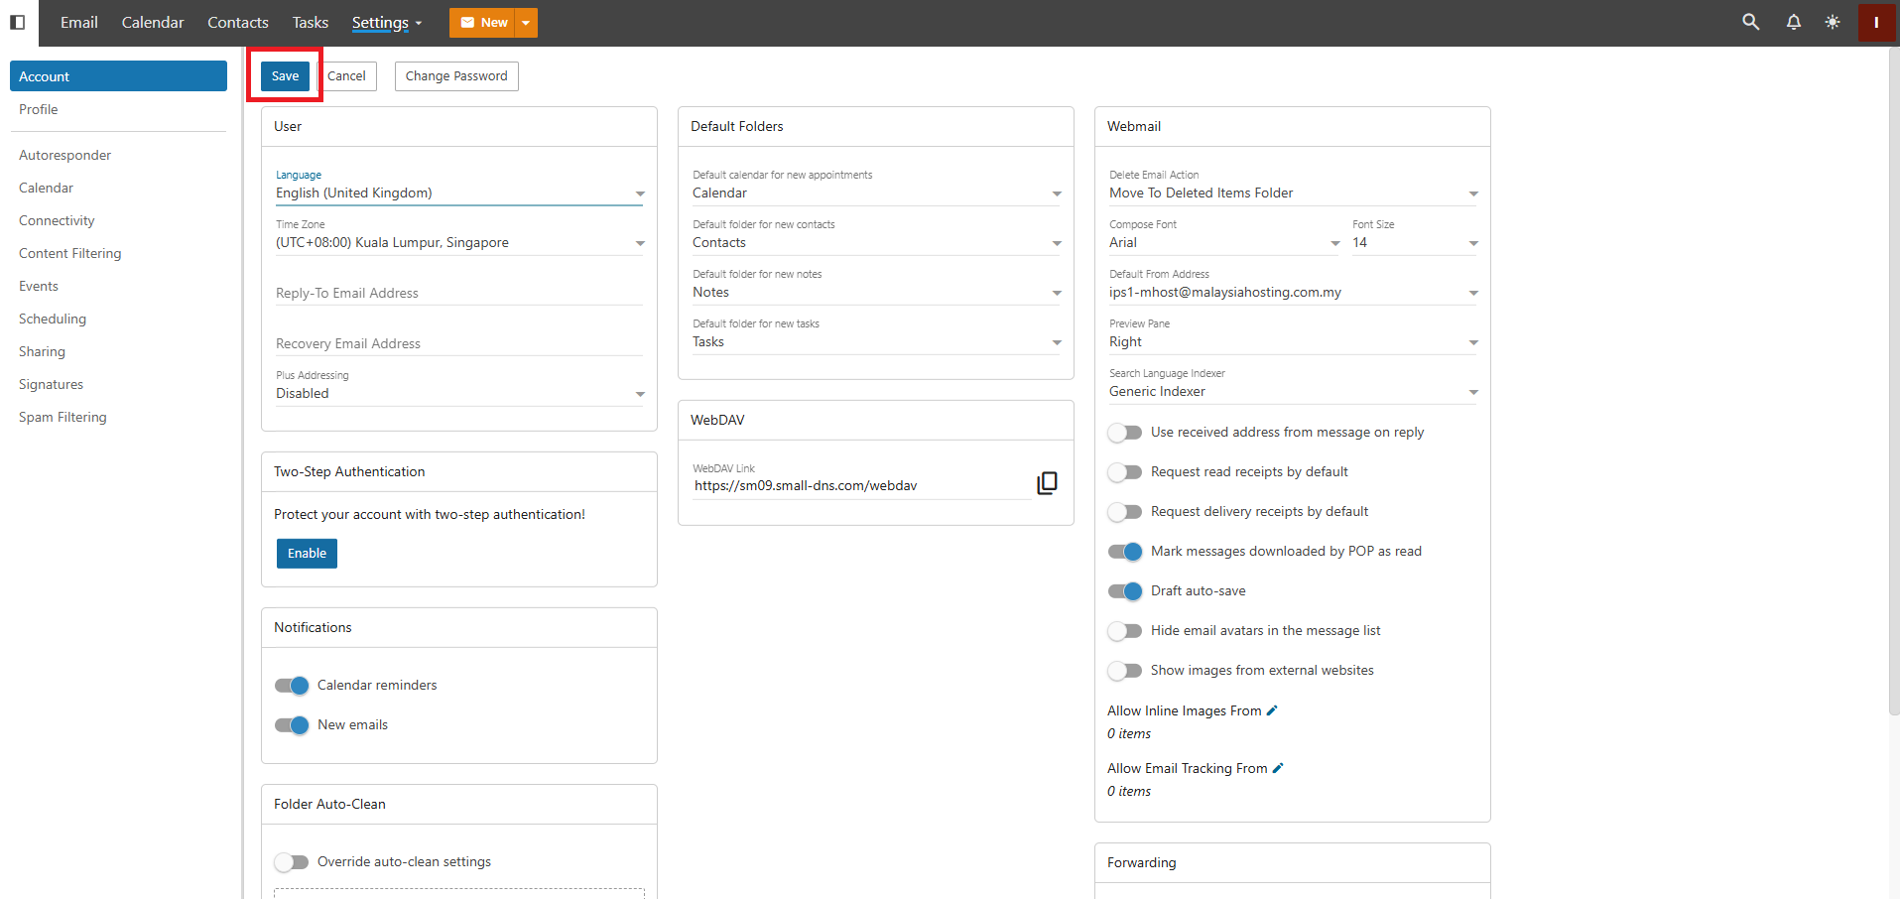The image size is (1900, 899).
Task: Open the Font Size dropdown
Action: [x=1415, y=243]
